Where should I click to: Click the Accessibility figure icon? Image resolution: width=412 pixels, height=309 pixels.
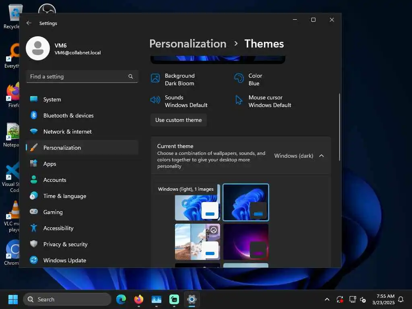click(34, 228)
